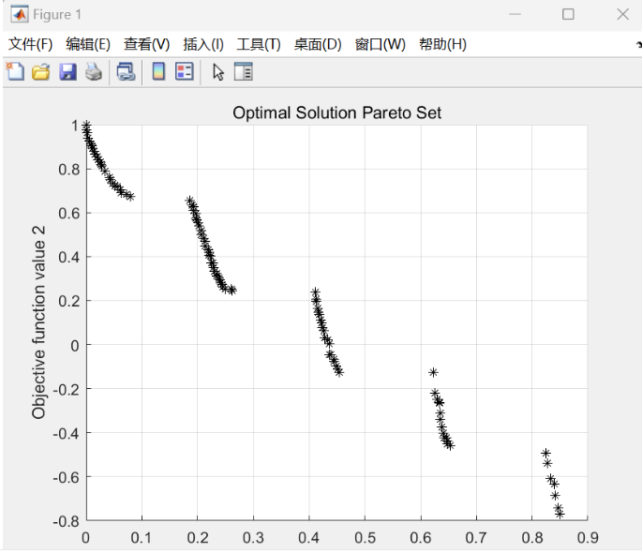Click the Figure 1 window title text

tap(57, 15)
